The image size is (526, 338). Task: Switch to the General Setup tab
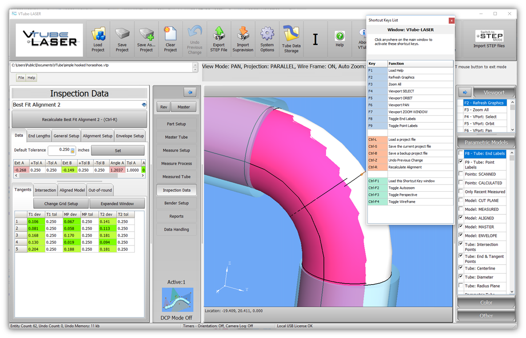tap(67, 136)
